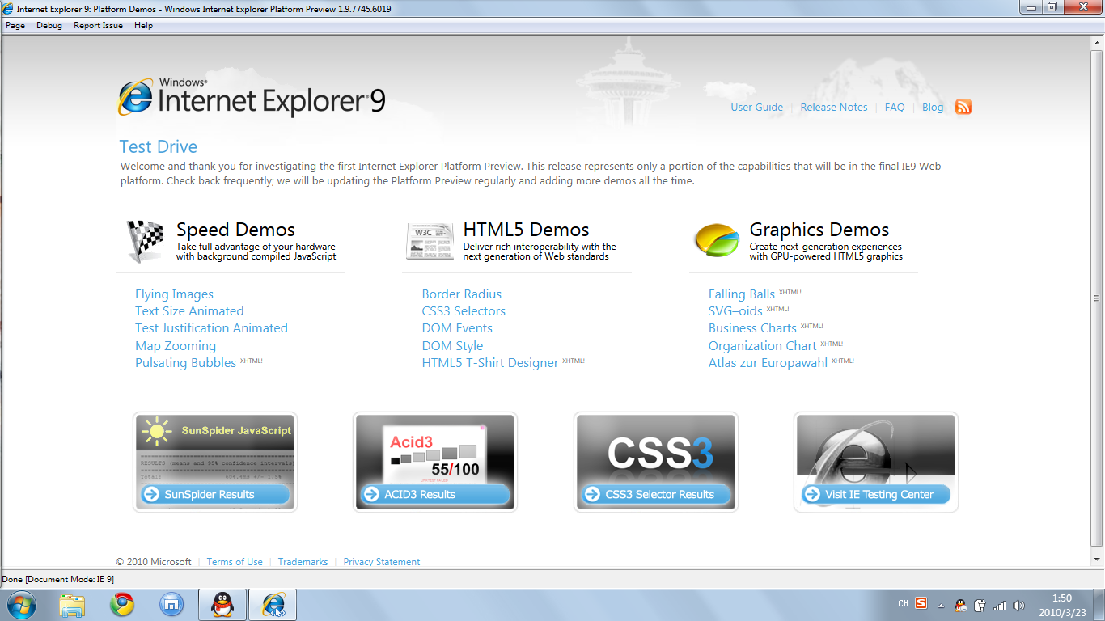Open the Falling Balls demo
Viewport: 1105px width, 621px height.
tap(742, 294)
